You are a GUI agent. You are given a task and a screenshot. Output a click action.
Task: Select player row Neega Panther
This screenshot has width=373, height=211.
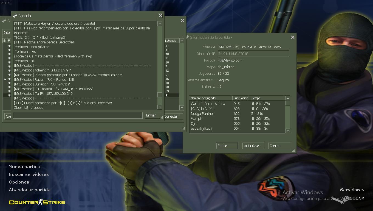[237, 114]
